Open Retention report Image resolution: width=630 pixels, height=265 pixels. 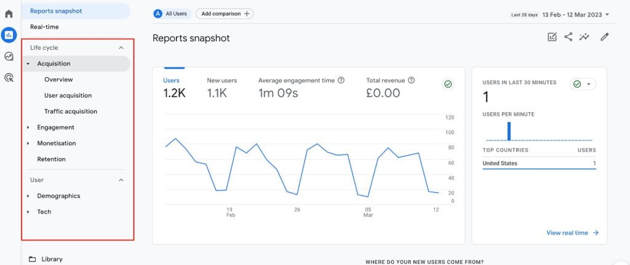coord(52,159)
